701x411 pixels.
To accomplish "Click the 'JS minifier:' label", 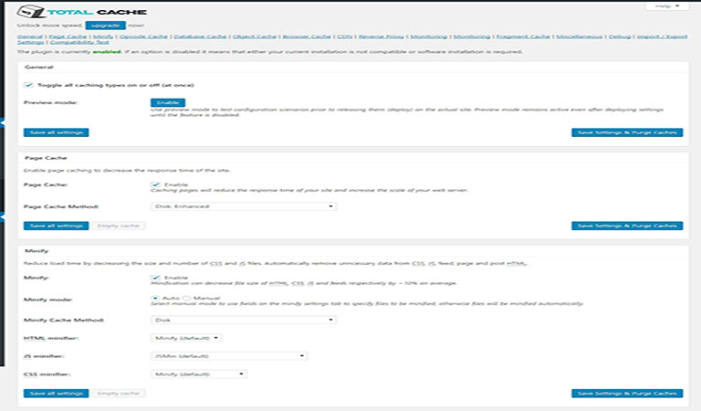I will (x=44, y=356).
